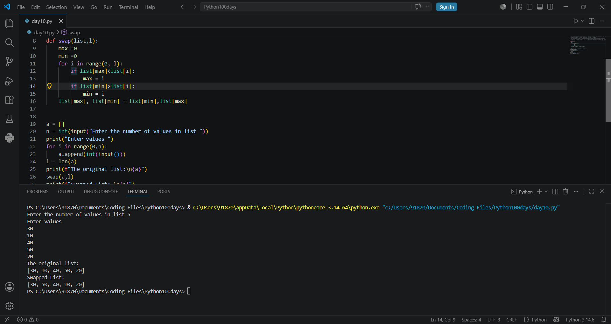Close the day10.py tab
This screenshot has width=611, height=324.
click(61, 21)
